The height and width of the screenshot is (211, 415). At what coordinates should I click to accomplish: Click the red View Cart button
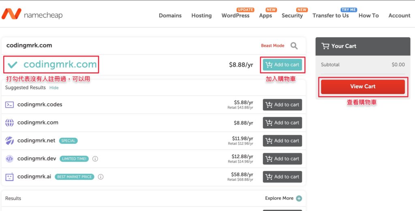pyautogui.click(x=363, y=87)
